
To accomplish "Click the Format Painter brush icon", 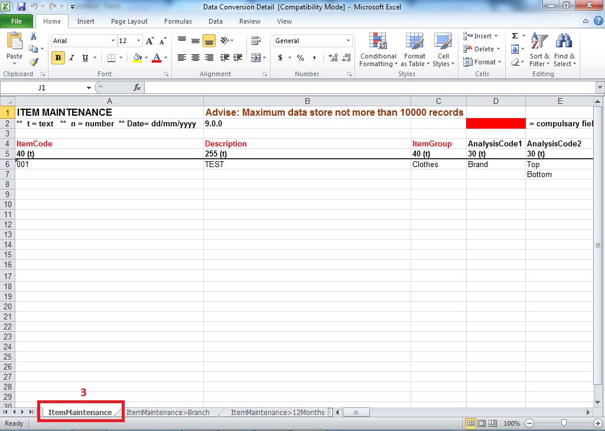I will 34,62.
